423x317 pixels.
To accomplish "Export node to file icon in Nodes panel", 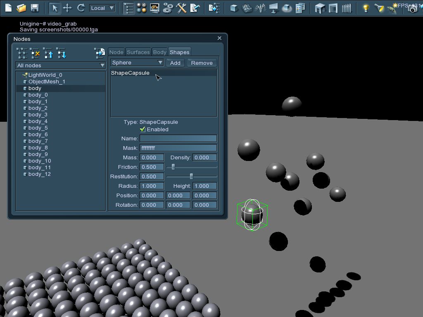I will [x=100, y=53].
